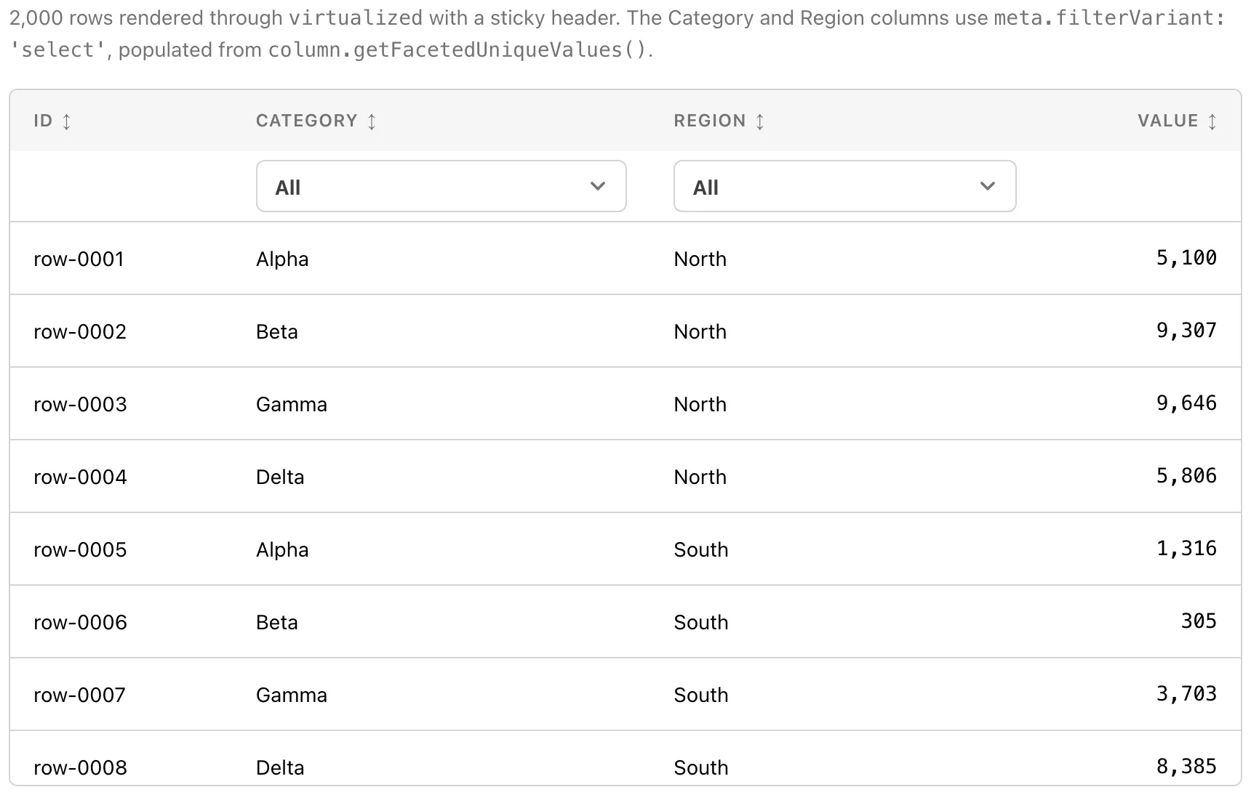The height and width of the screenshot is (795, 1251).
Task: Click the value 5,806
Action: tap(1186, 476)
